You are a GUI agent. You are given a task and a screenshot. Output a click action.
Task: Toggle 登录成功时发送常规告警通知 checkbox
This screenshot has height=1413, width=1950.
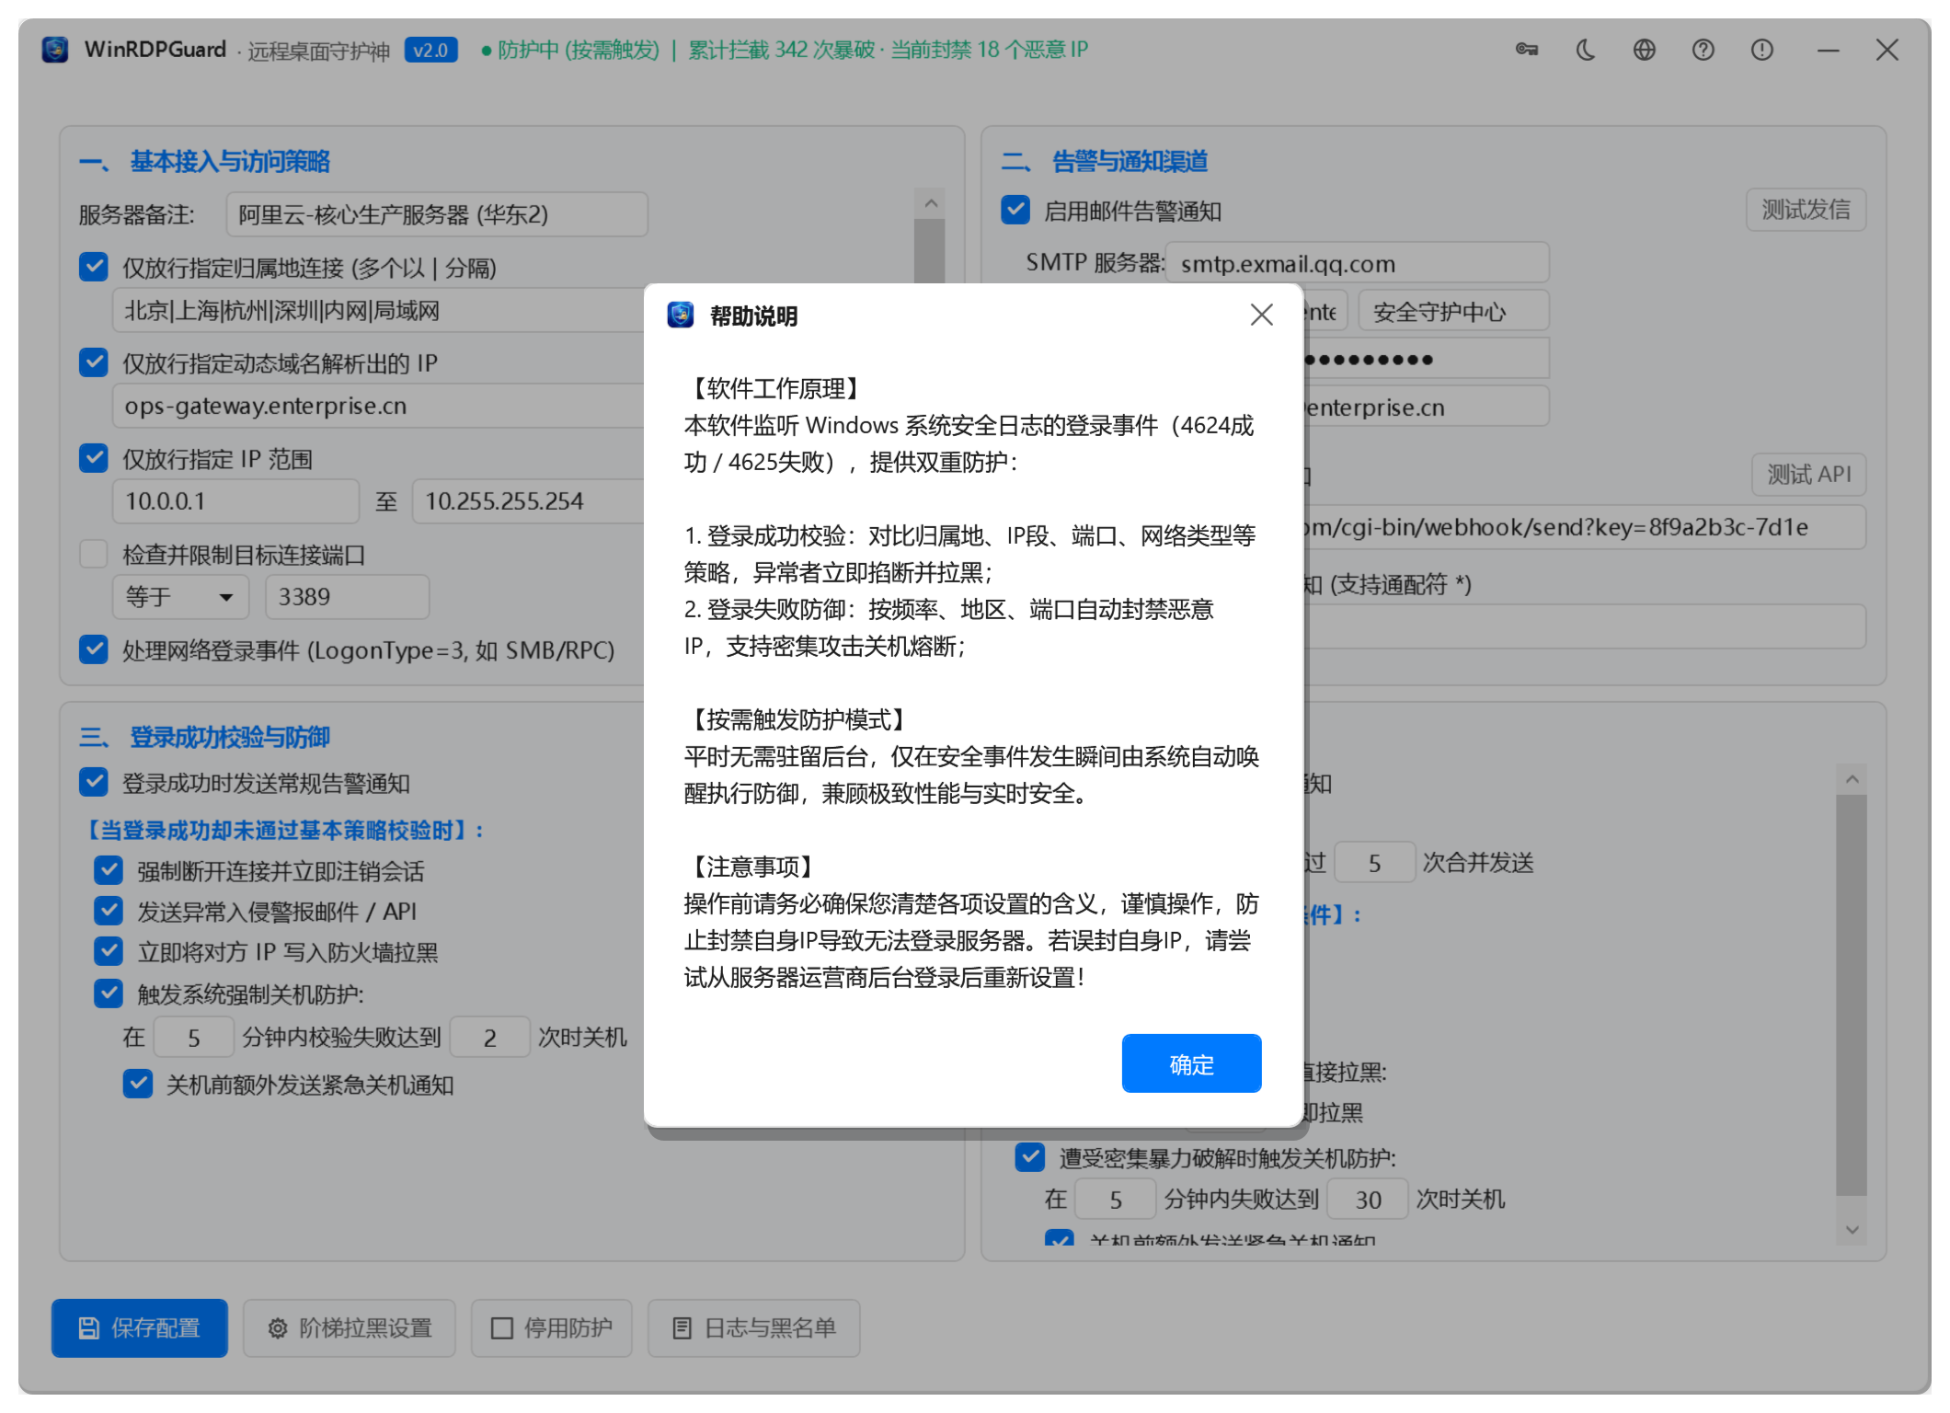click(94, 782)
